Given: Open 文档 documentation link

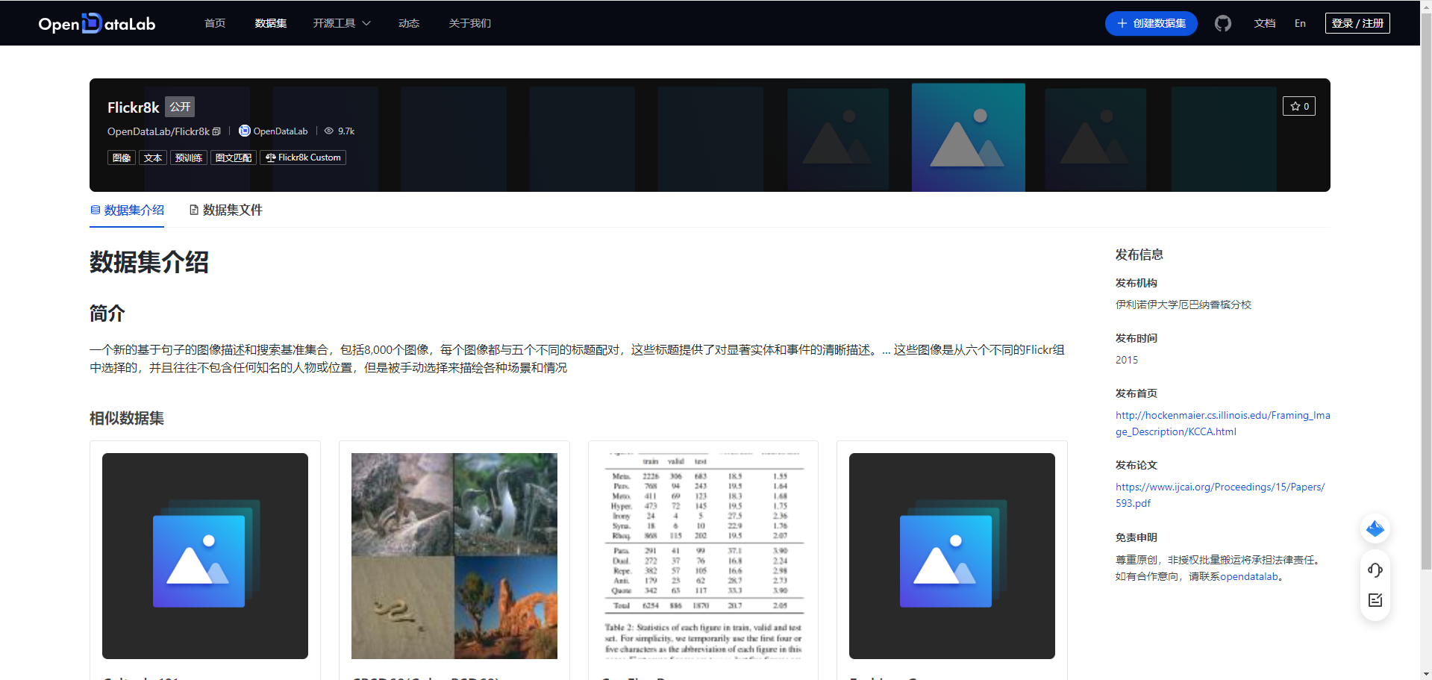Looking at the screenshot, I should point(1265,23).
